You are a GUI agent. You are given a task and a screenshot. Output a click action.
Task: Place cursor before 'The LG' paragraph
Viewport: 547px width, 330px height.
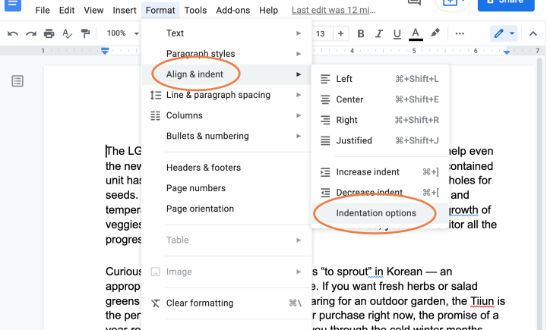coord(106,151)
